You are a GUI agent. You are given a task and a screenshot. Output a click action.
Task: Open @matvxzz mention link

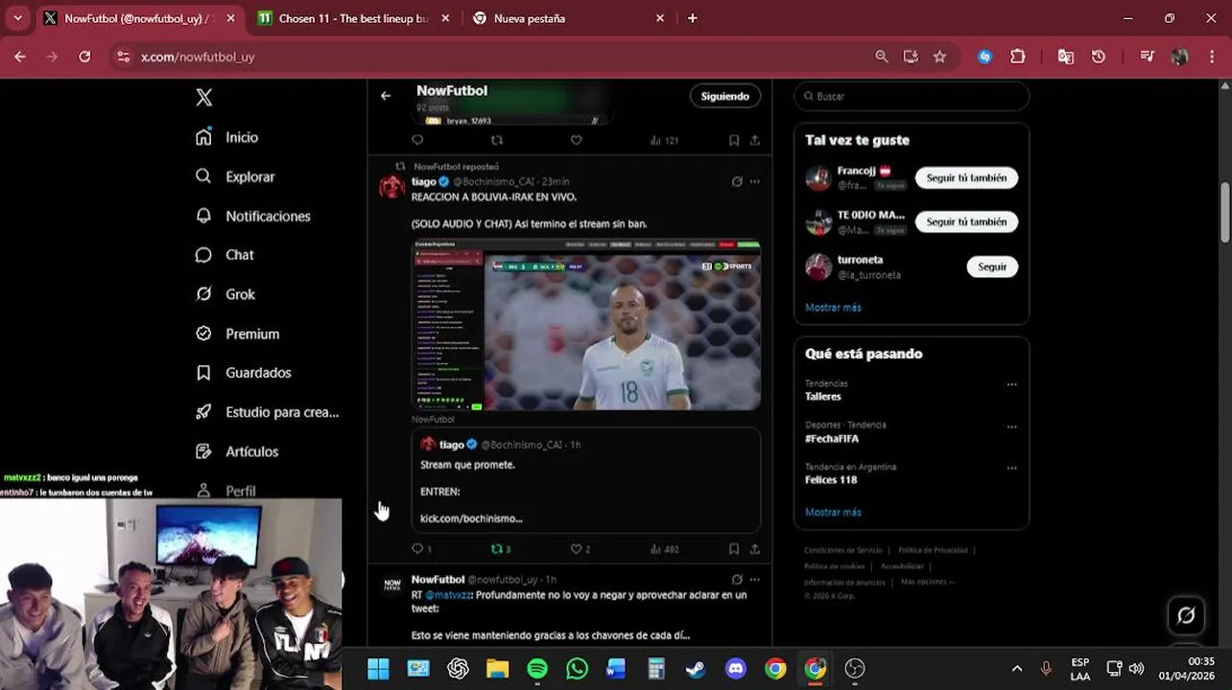(x=449, y=595)
